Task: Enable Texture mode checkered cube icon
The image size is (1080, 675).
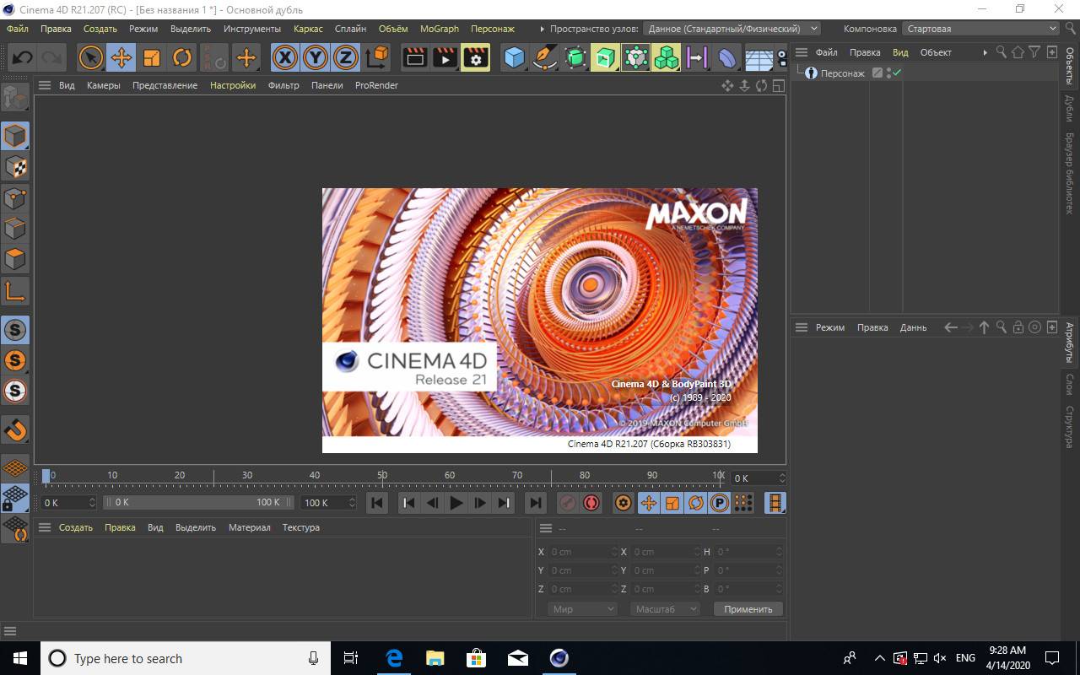Action: [15, 167]
